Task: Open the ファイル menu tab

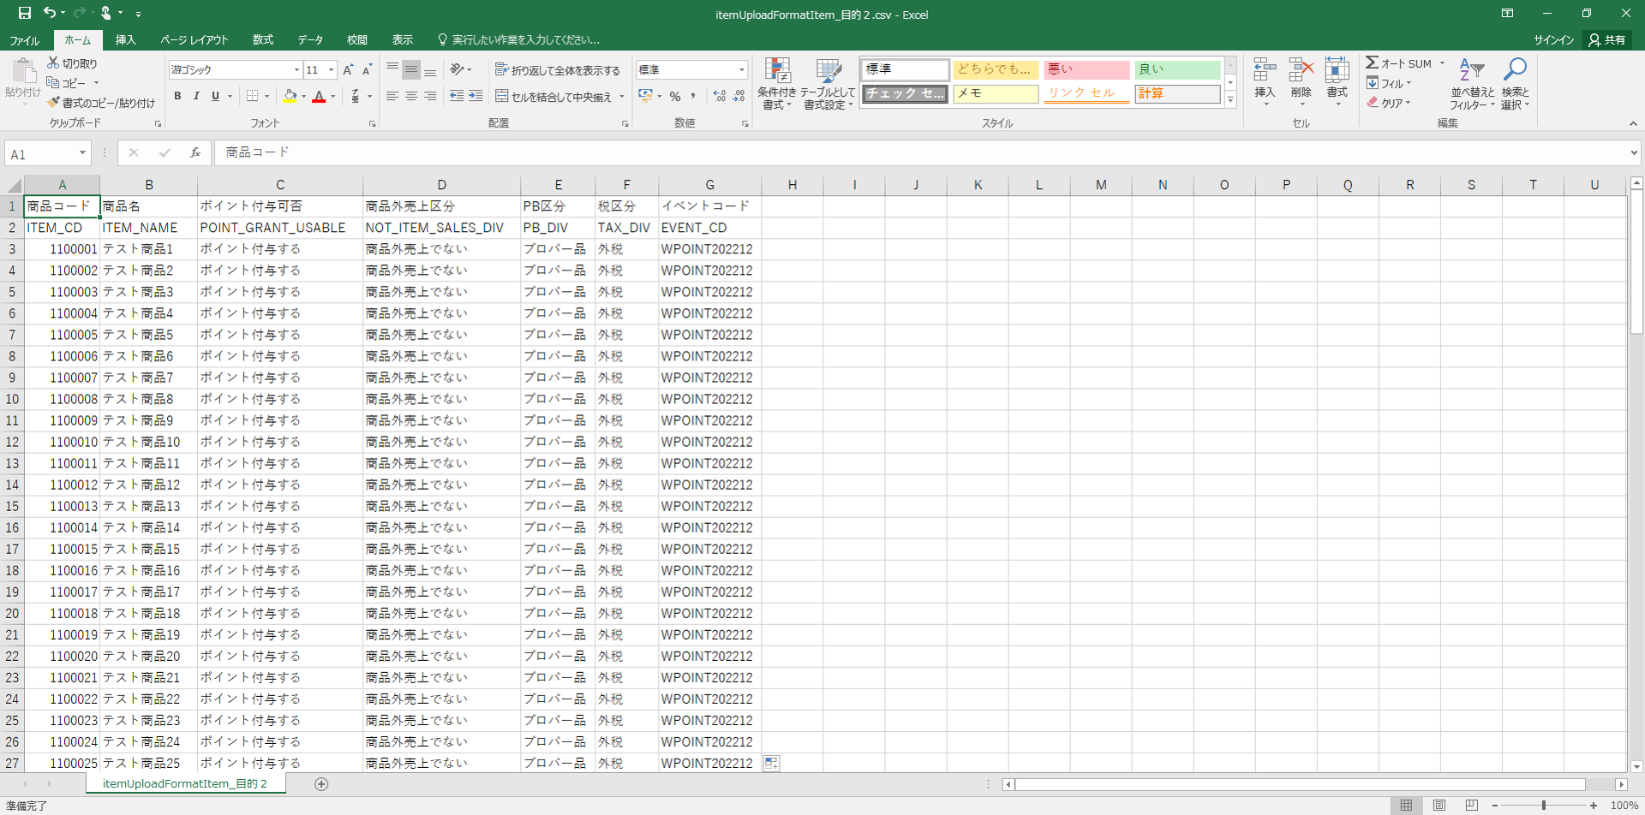Action: [24, 40]
